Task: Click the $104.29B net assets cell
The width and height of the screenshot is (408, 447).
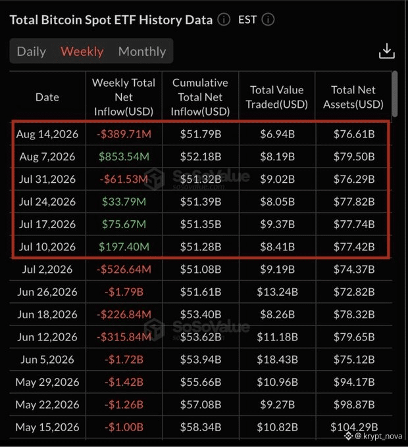Action: 354,427
